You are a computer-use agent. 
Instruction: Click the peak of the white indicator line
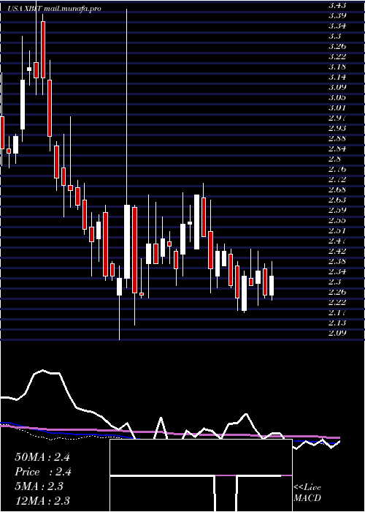coord(42,371)
